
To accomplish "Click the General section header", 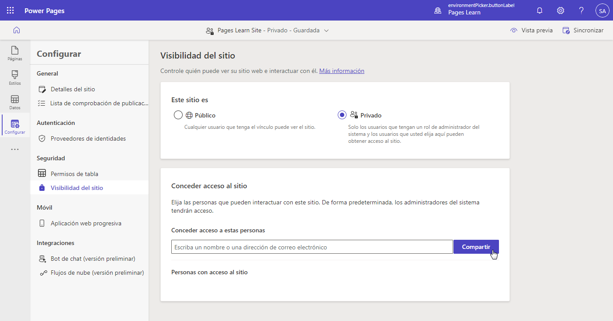I will [x=47, y=73].
